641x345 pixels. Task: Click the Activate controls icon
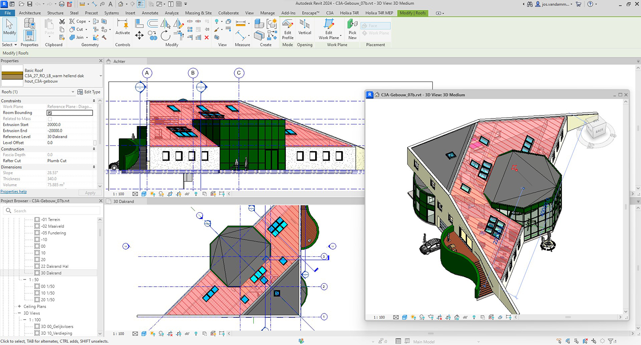coord(122,26)
